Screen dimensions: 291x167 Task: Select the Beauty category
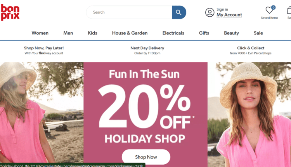coord(231,33)
